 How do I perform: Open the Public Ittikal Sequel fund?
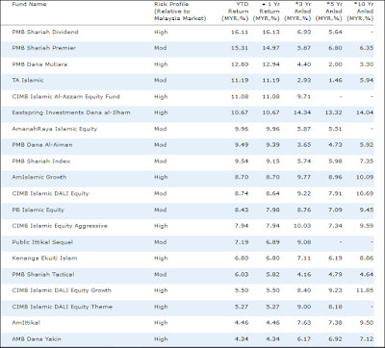click(x=42, y=242)
